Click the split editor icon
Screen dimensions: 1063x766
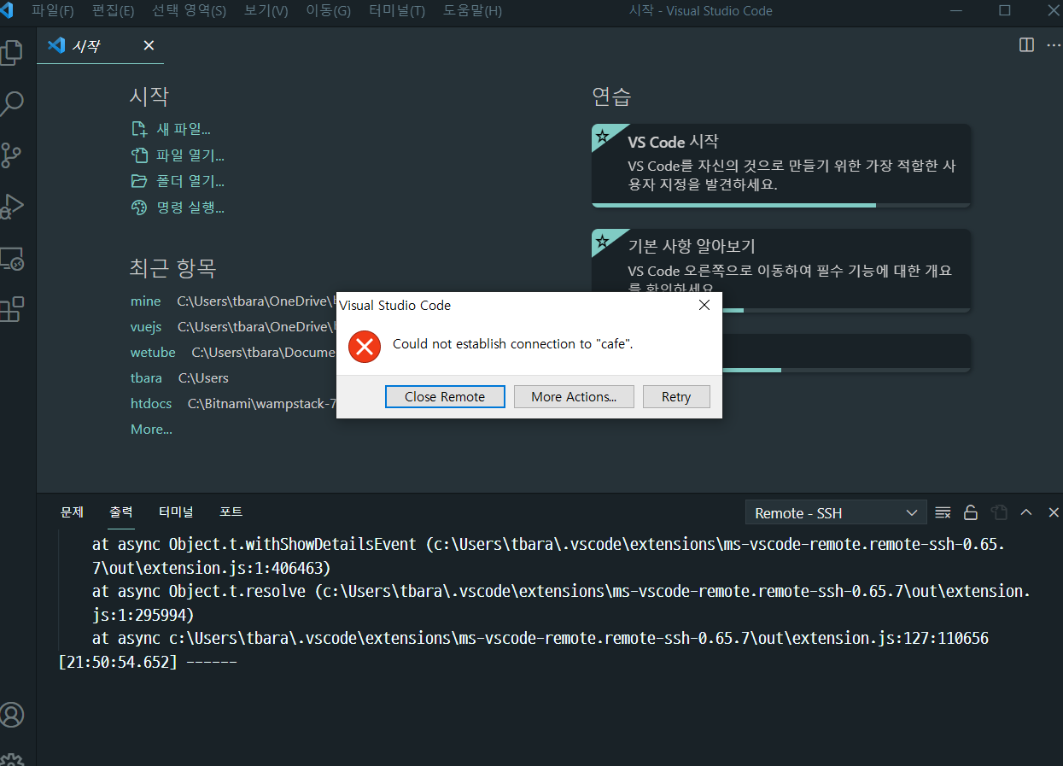(1027, 45)
